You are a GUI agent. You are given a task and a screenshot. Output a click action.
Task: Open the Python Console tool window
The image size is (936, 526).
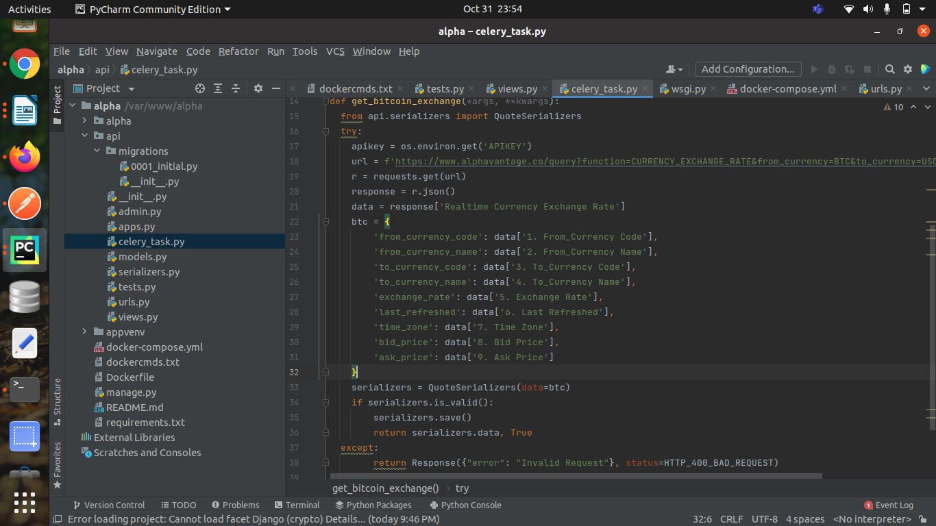(465, 505)
